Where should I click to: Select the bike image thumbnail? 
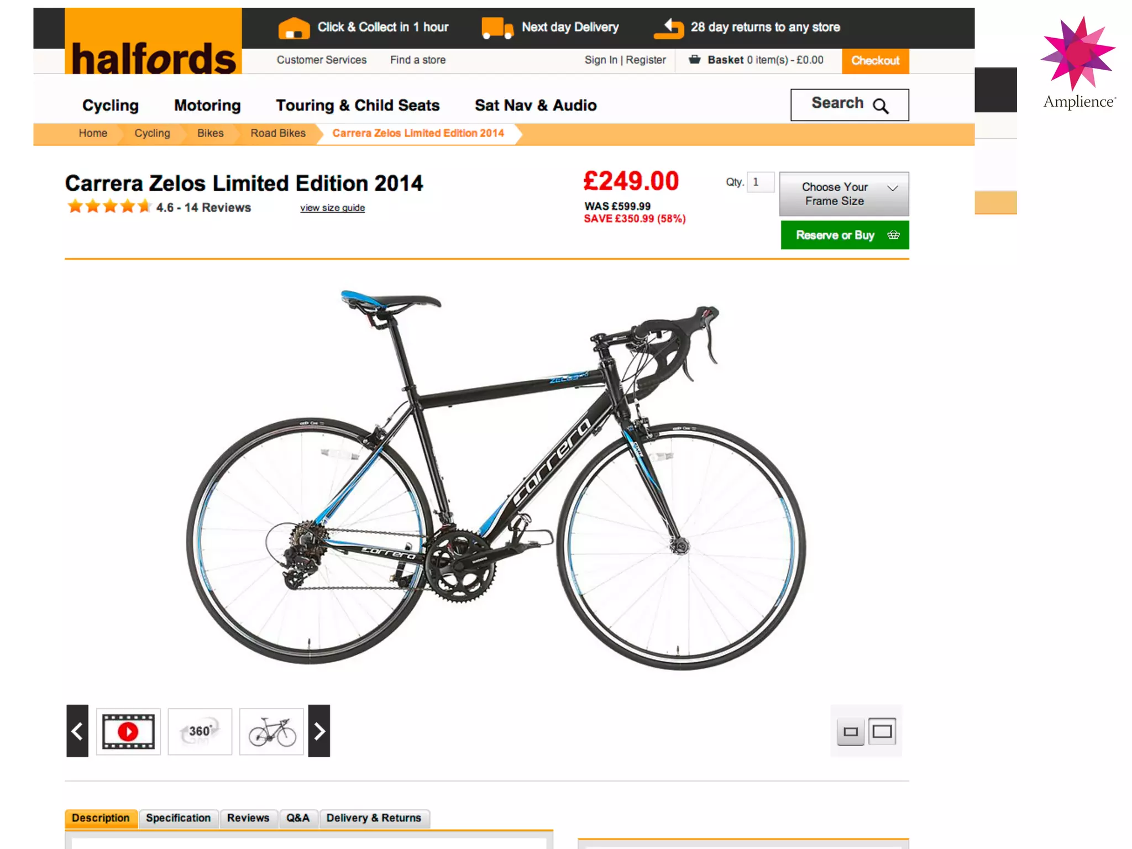(x=271, y=731)
